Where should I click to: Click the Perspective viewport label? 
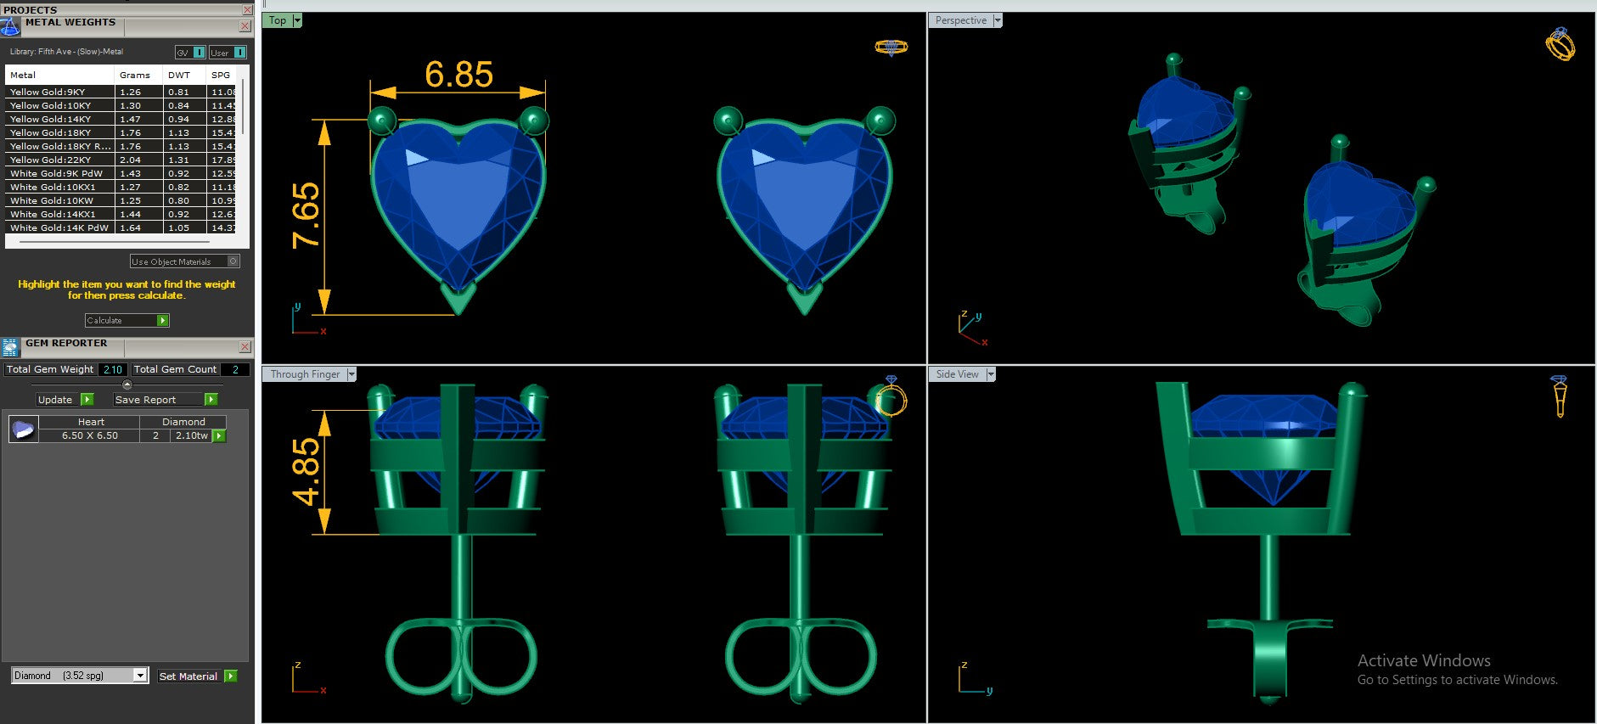961,20
